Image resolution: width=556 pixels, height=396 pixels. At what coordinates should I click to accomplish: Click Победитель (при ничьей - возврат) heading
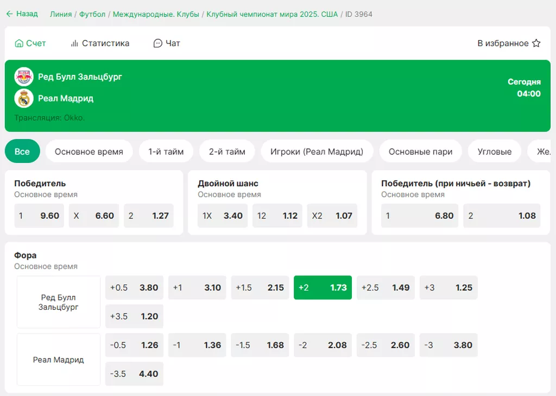tap(456, 184)
